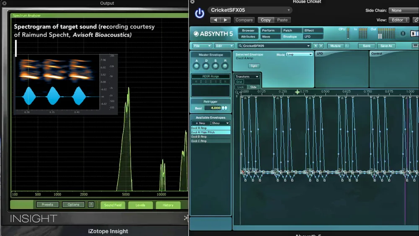Click the Save As button

click(x=386, y=46)
